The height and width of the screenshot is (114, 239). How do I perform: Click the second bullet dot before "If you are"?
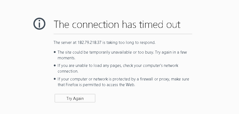point(55,66)
